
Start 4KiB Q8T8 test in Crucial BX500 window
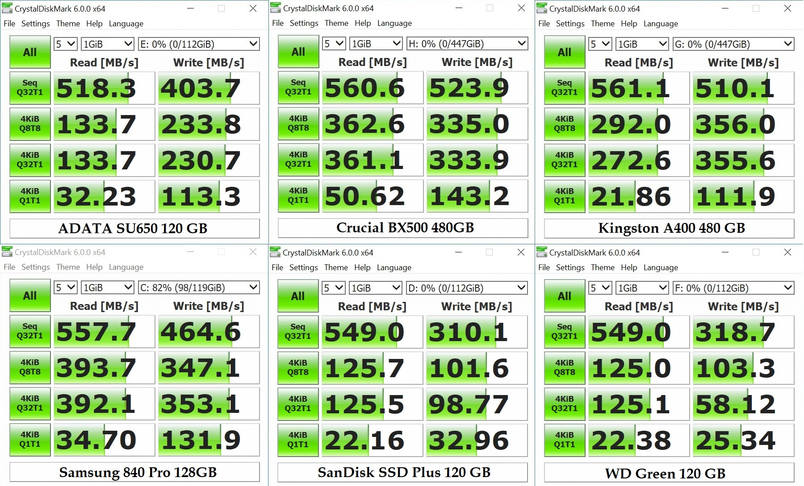(x=298, y=124)
